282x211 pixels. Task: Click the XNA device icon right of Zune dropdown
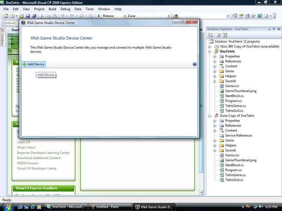coord(176,16)
